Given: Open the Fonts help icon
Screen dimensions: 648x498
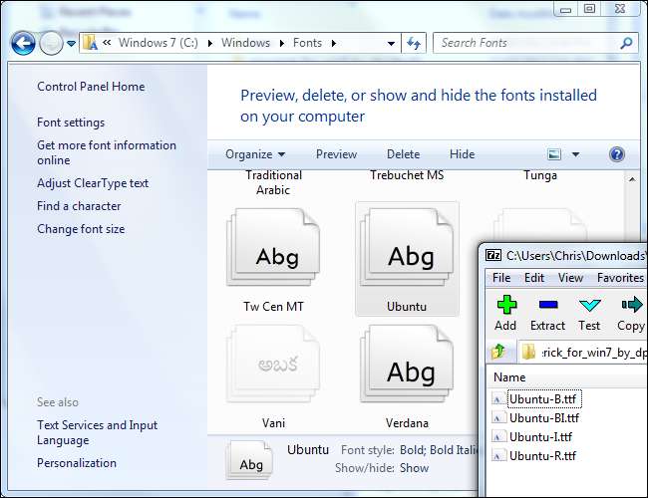Looking at the screenshot, I should pyautogui.click(x=617, y=154).
